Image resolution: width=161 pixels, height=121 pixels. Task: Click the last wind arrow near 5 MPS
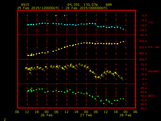tap(122, 79)
